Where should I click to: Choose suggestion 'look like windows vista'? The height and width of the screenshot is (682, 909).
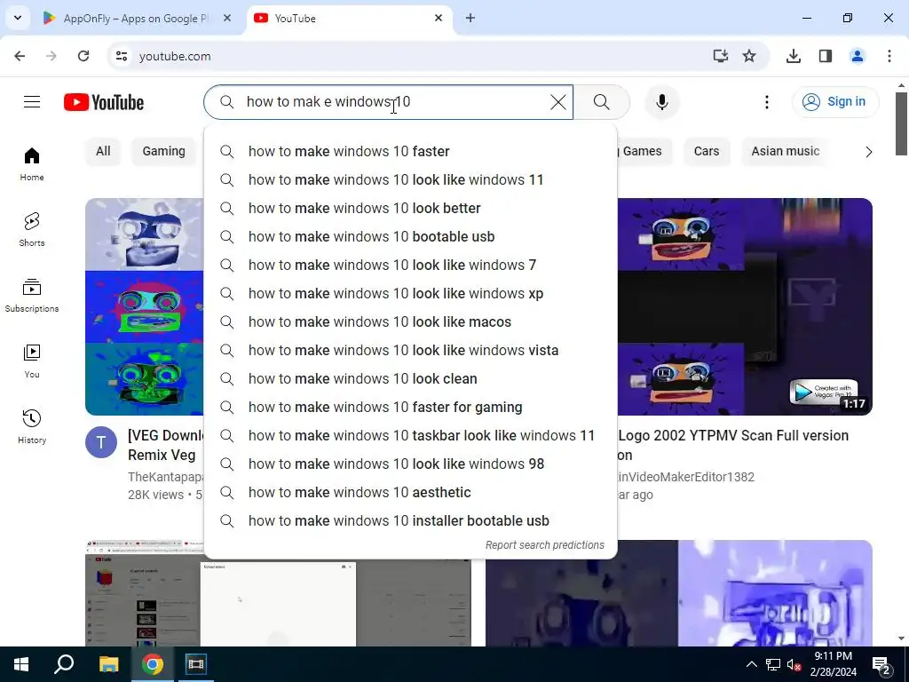click(x=410, y=350)
